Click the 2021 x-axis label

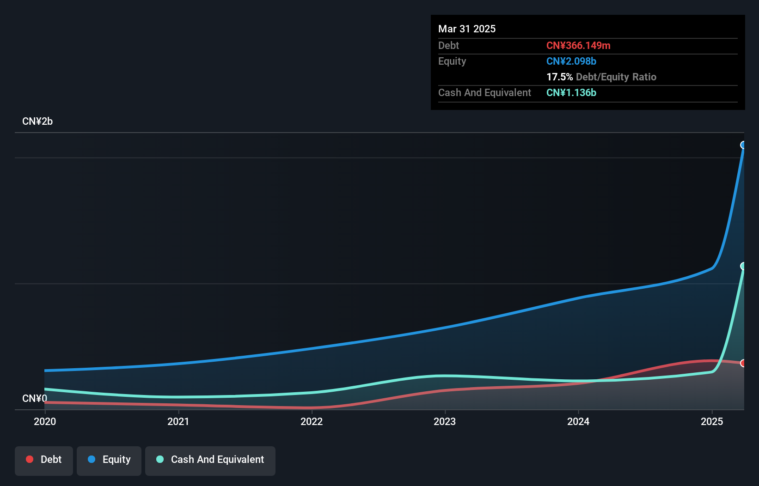point(178,421)
